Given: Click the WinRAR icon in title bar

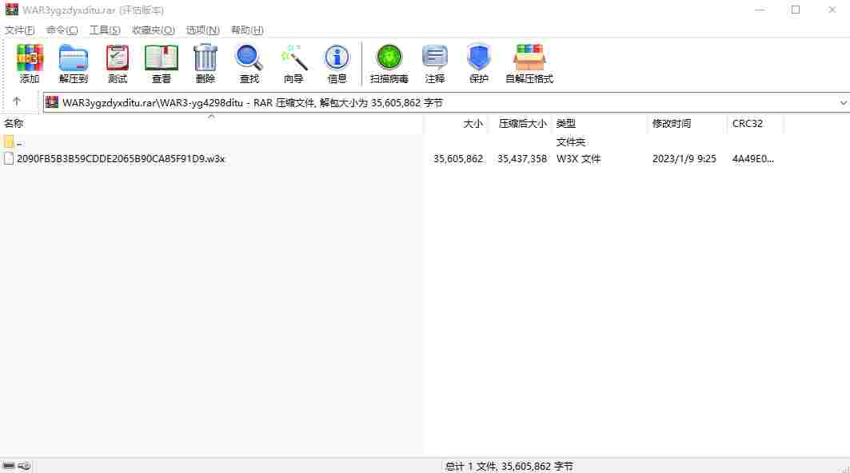Looking at the screenshot, I should pyautogui.click(x=11, y=10).
